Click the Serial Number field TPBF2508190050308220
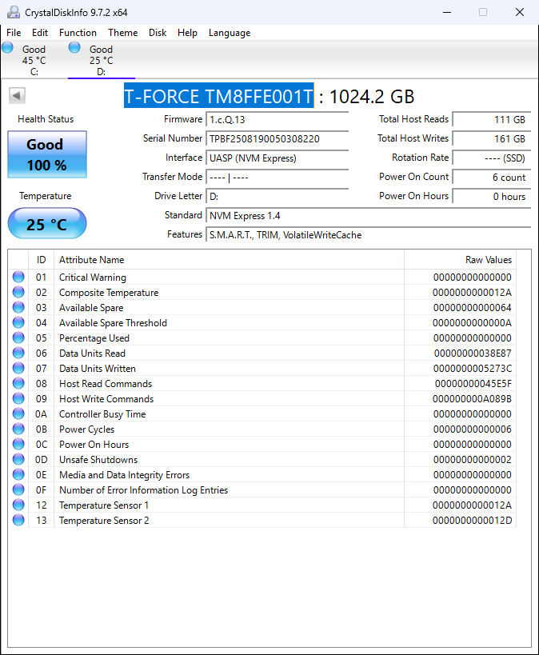The width and height of the screenshot is (539, 655). (277, 139)
